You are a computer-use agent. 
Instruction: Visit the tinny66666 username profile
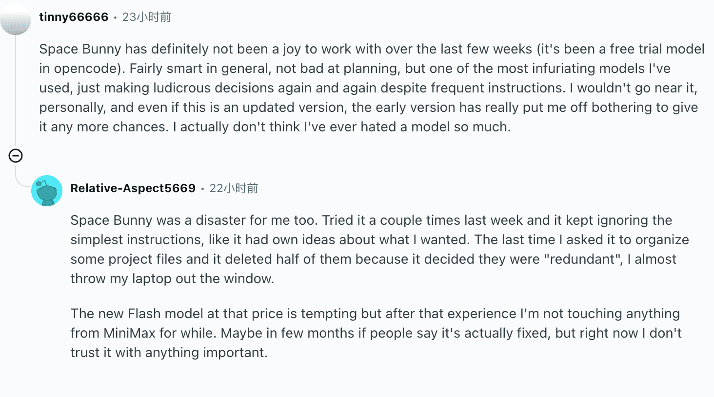[74, 17]
